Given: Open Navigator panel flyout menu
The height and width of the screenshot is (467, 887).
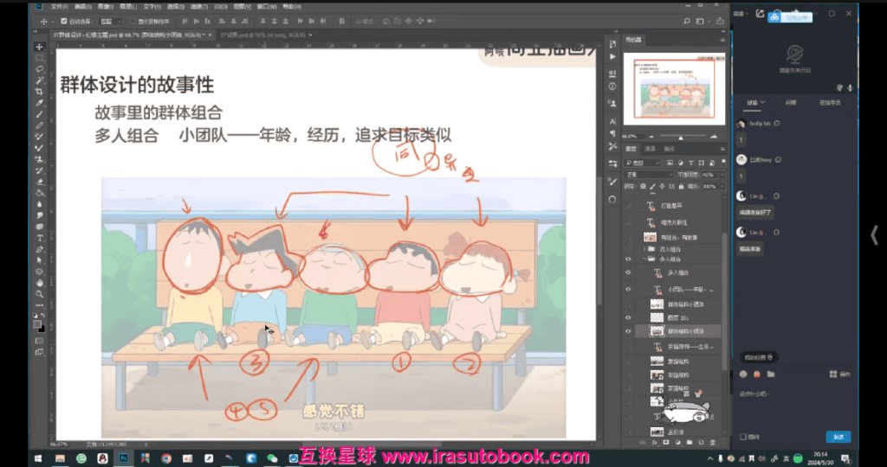Looking at the screenshot, I should tap(722, 40).
